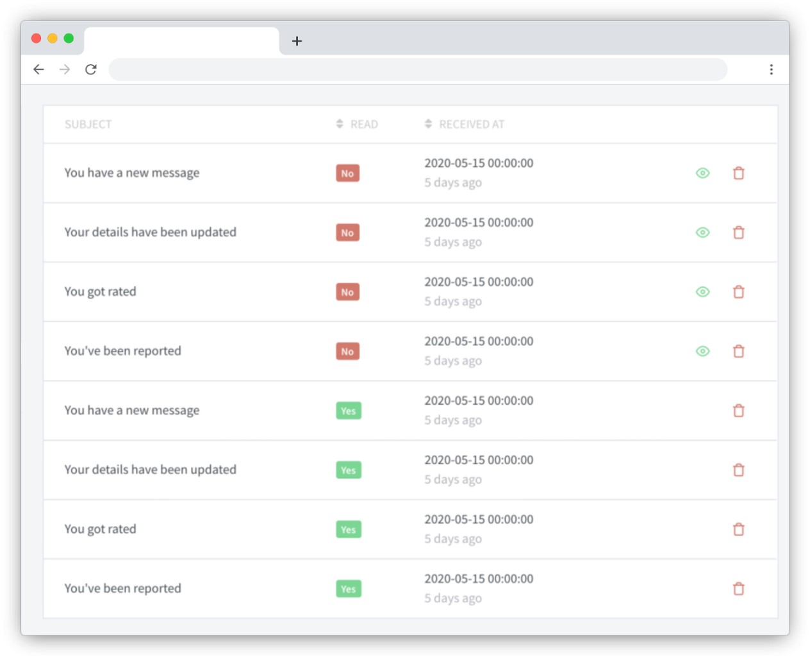Trash the read 'Your details have been updated' row
This screenshot has width=810, height=656.
point(738,470)
